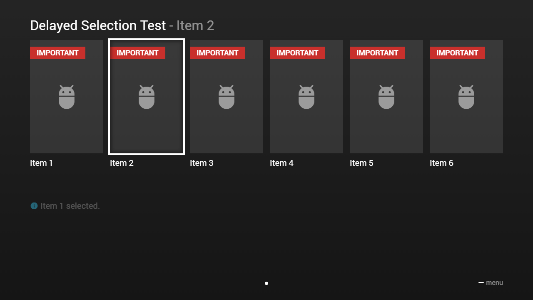Click the Android robot icon on Item 4
533x300 pixels.
coord(306,97)
